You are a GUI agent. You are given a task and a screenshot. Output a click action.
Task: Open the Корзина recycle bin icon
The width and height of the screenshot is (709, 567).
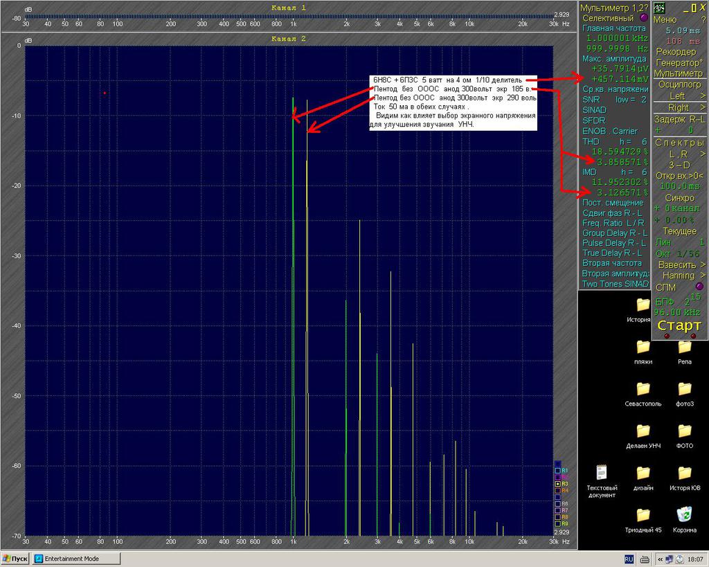(x=684, y=520)
